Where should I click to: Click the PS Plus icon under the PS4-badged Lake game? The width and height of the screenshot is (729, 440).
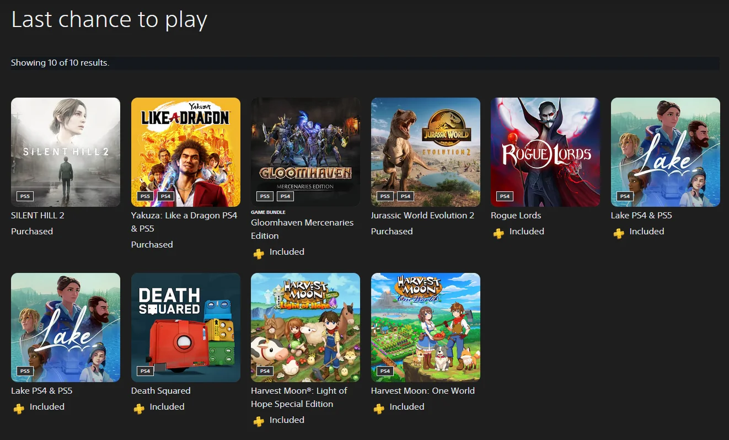[619, 233]
